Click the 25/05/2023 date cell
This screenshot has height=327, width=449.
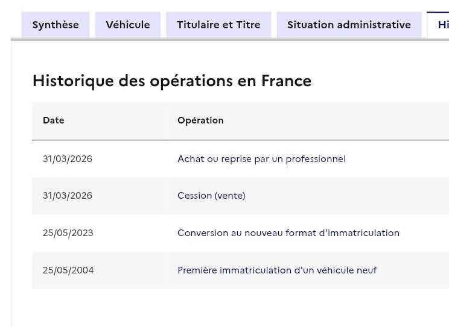click(x=68, y=233)
